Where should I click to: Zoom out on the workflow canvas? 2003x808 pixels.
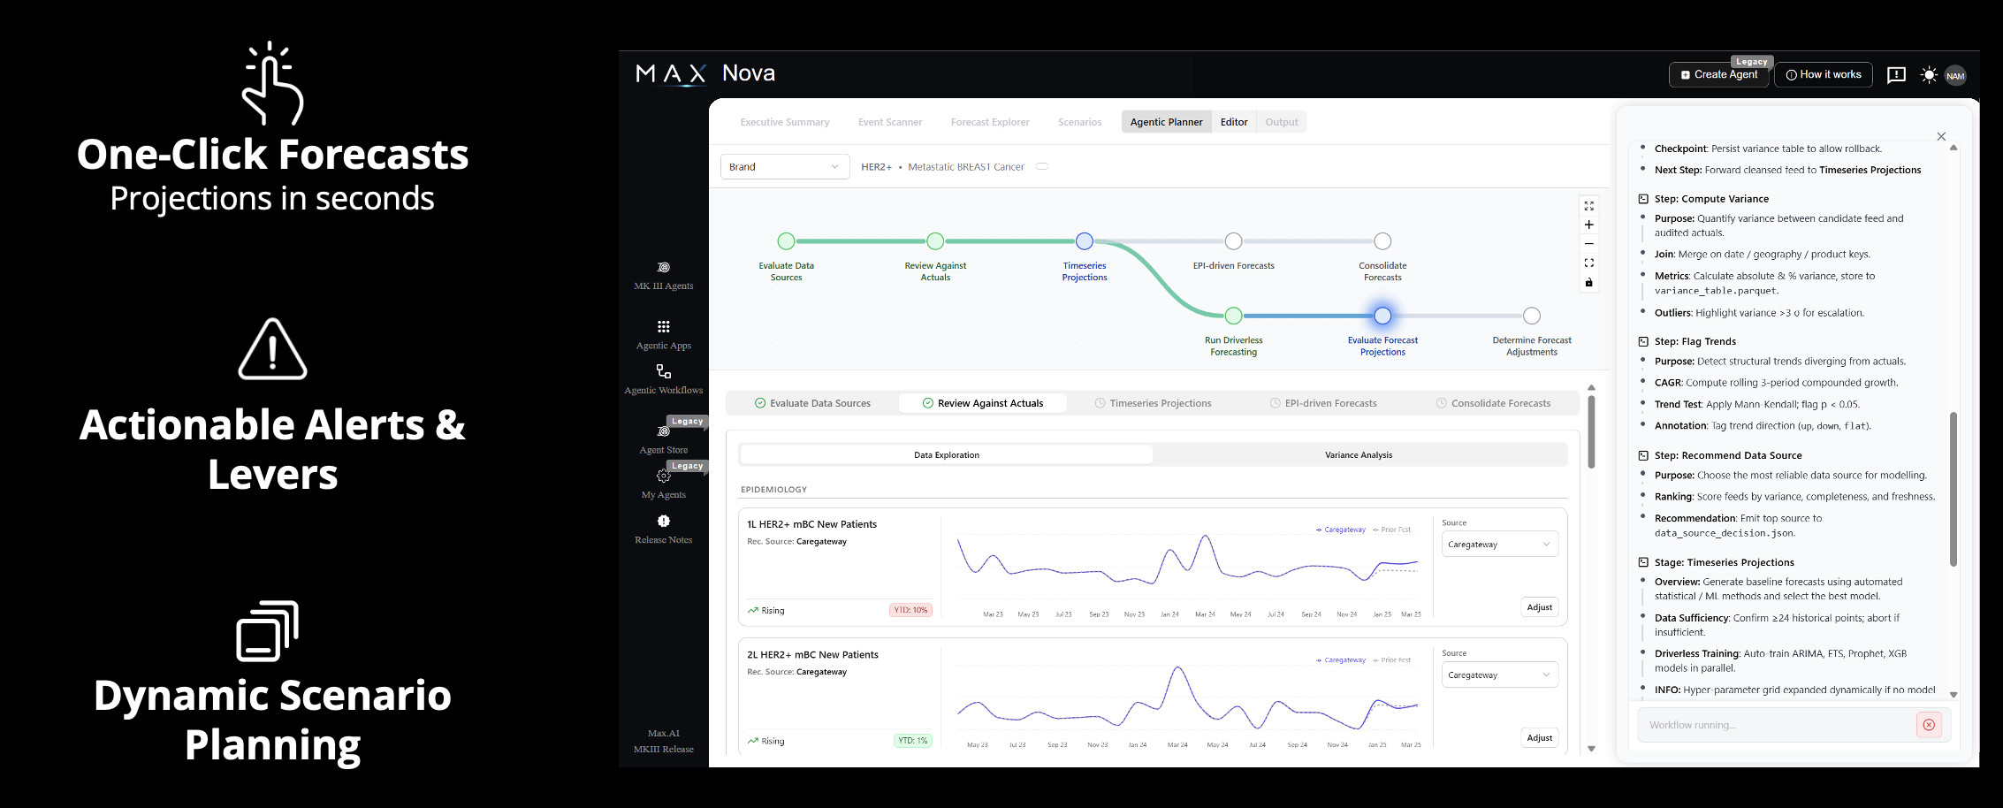pyautogui.click(x=1588, y=244)
